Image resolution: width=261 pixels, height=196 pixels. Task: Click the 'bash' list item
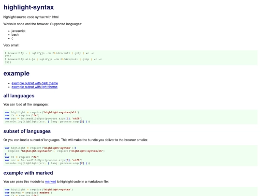[15, 34]
